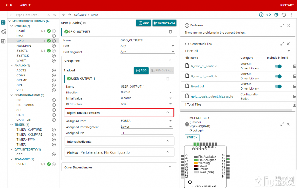Edit the GPIO_OUTPUTS Name field
Viewport: 297px width, 188px height.
coord(148,40)
